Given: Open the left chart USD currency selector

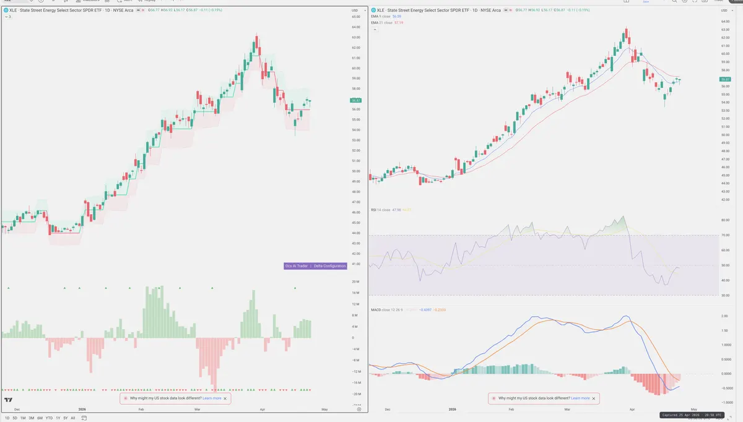Looking at the screenshot, I should coord(356,11).
